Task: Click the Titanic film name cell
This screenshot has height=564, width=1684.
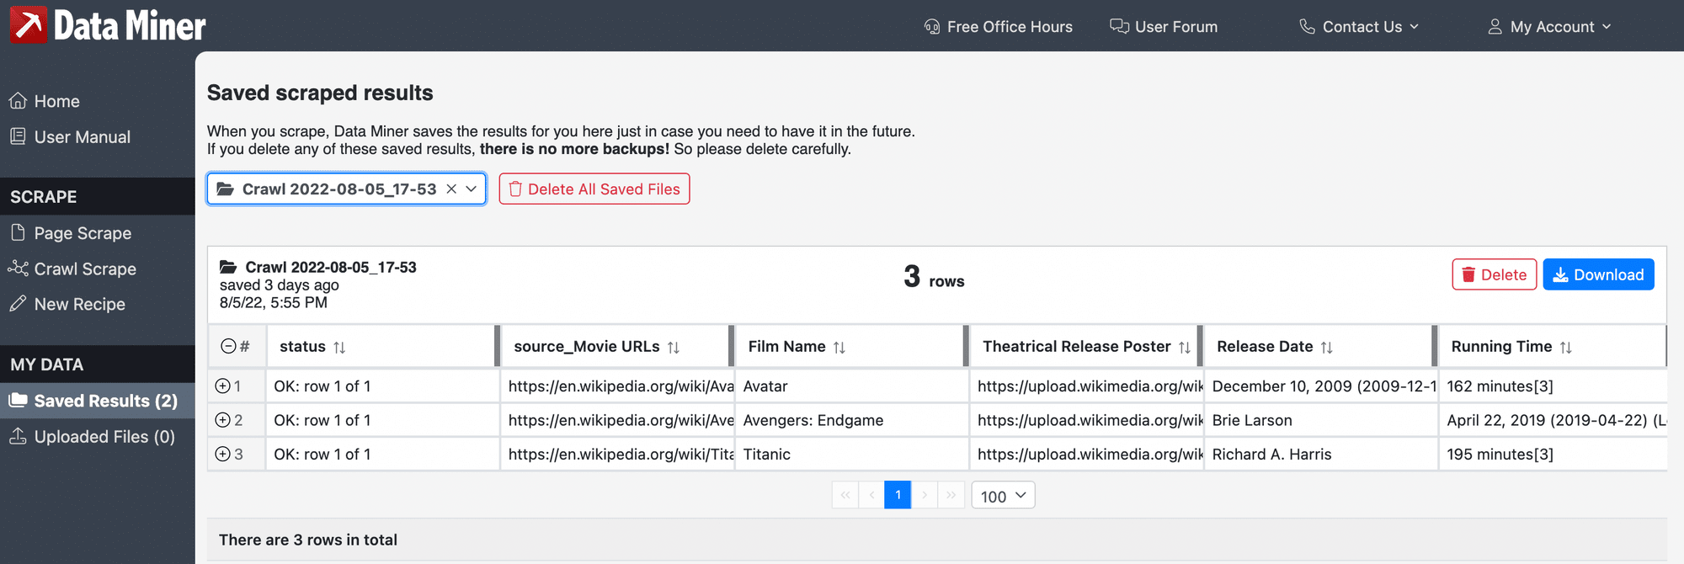Action: (851, 454)
